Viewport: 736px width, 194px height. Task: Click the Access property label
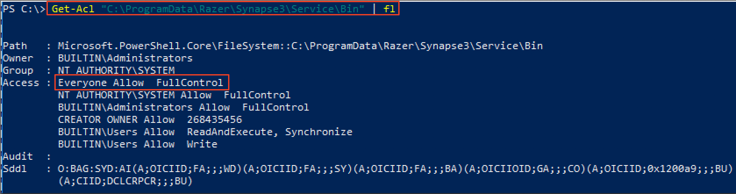pos(21,83)
